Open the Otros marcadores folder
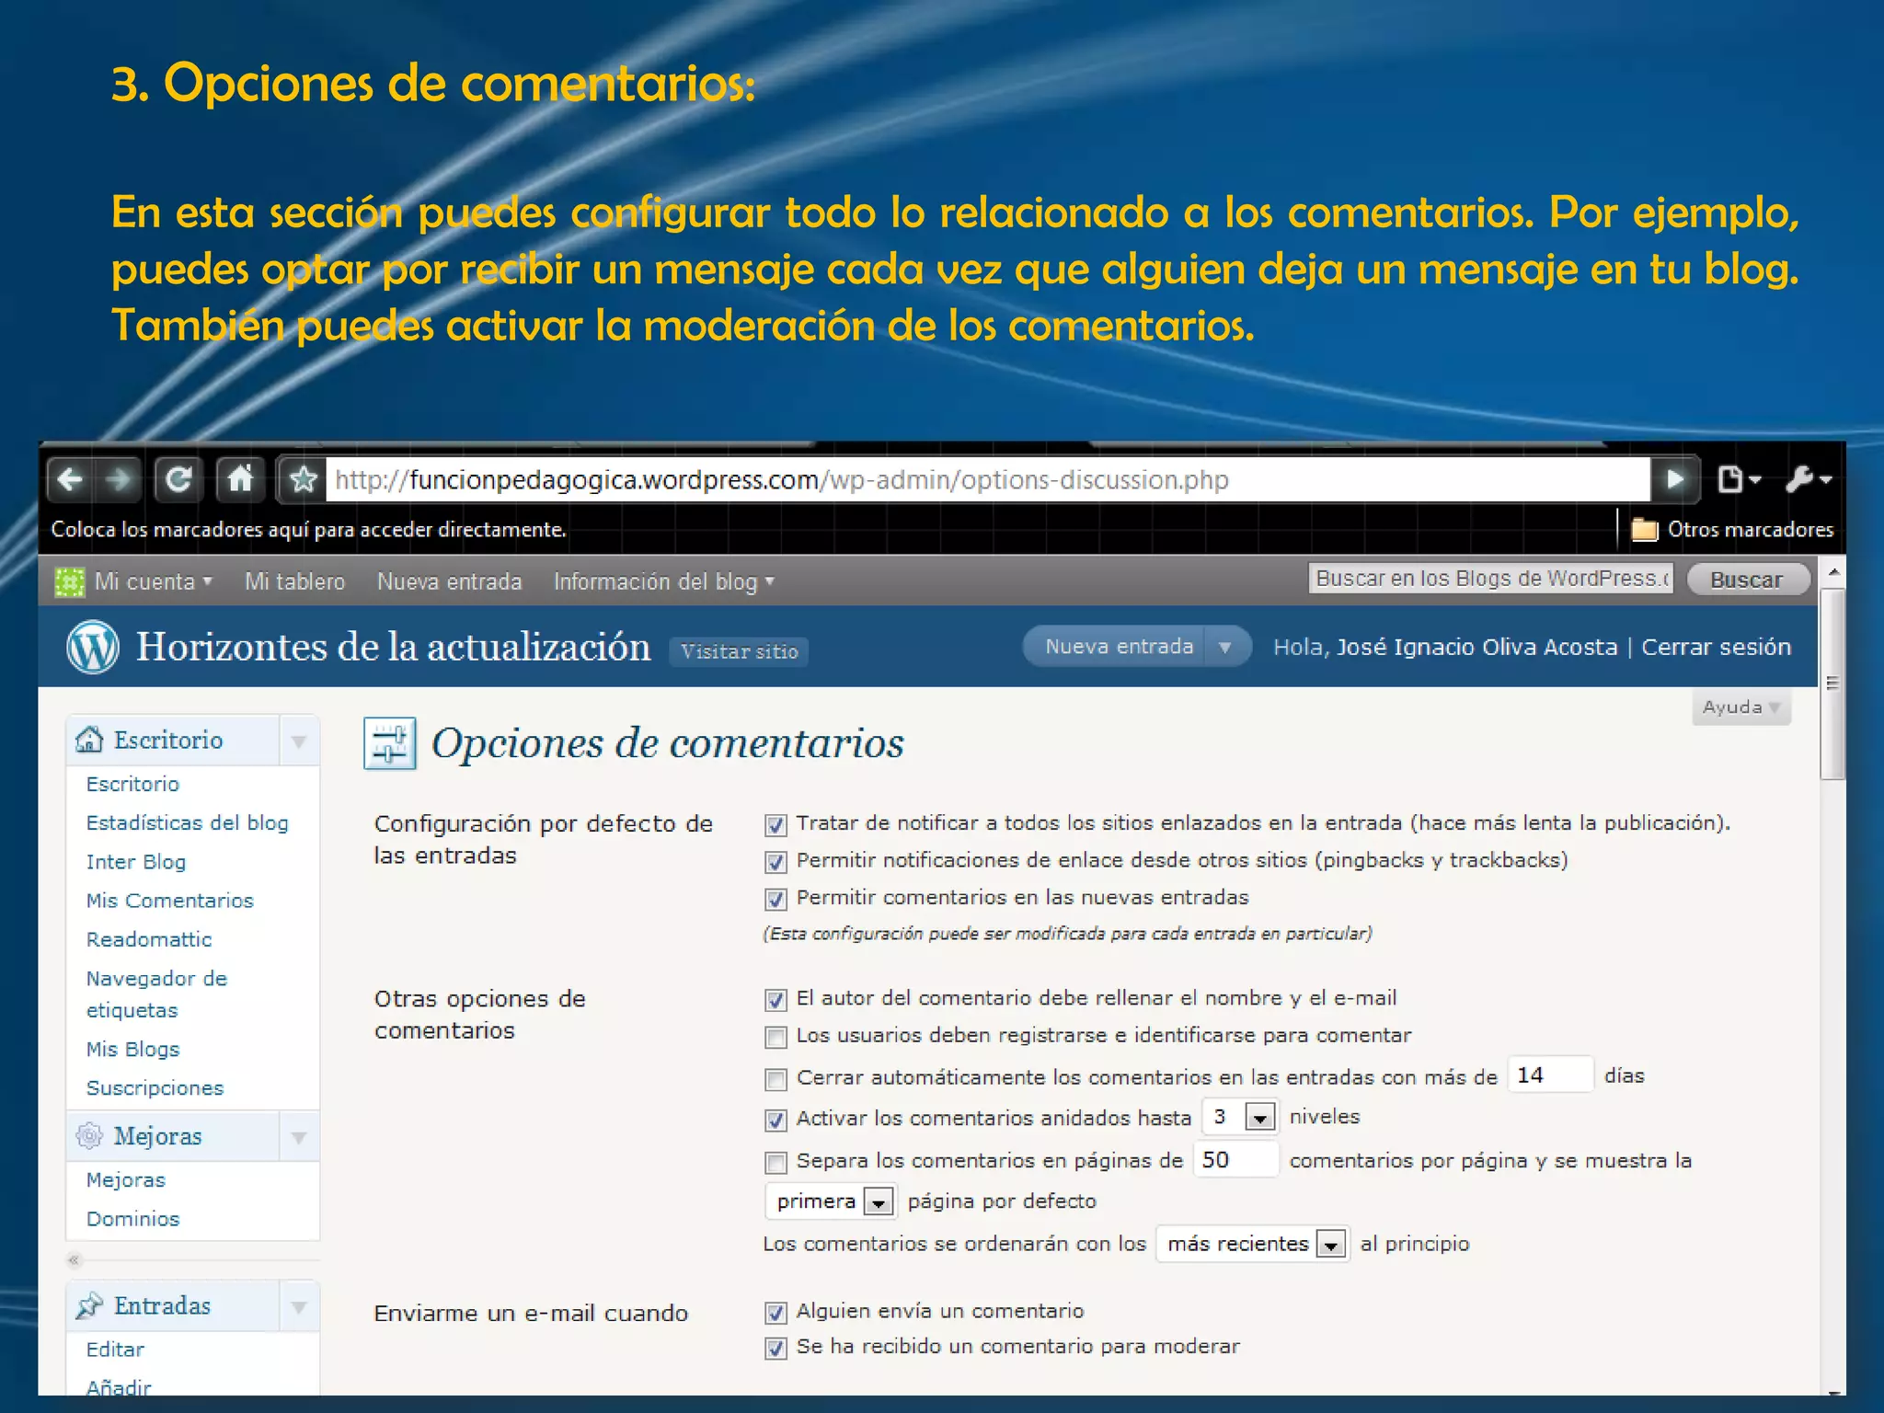Screen dimensions: 1884x1413 [x=1732, y=530]
